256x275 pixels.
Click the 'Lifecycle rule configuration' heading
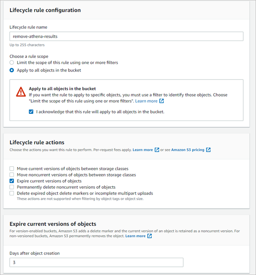(x=45, y=10)
